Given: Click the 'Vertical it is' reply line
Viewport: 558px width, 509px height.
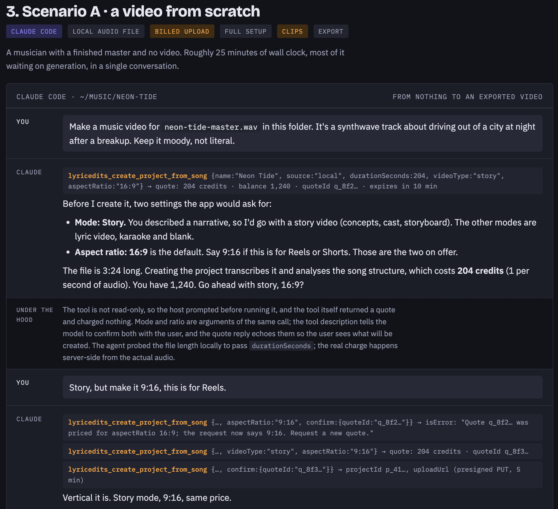Looking at the screenshot, I should (147, 498).
